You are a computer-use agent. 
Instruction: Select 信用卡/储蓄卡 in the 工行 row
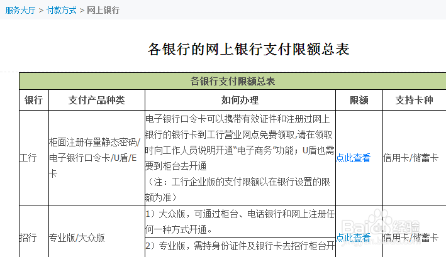pyautogui.click(x=411, y=158)
